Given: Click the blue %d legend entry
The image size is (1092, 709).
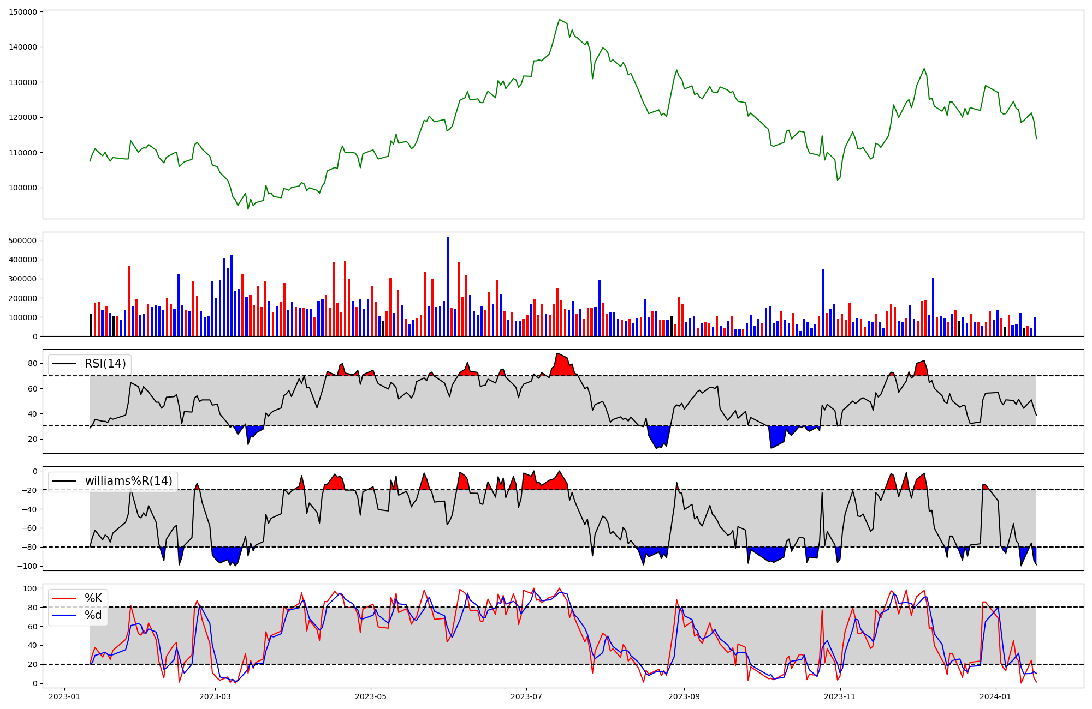Looking at the screenshot, I should pos(93,615).
